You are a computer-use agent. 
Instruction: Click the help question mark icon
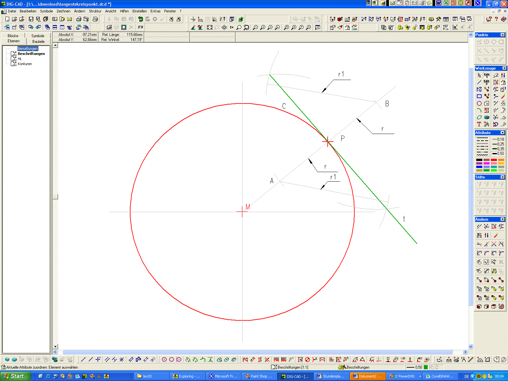[x=496, y=19]
